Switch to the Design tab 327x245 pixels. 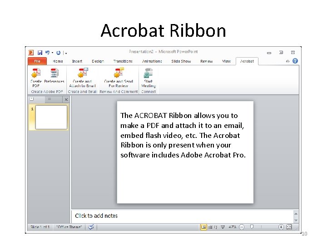tap(98, 61)
